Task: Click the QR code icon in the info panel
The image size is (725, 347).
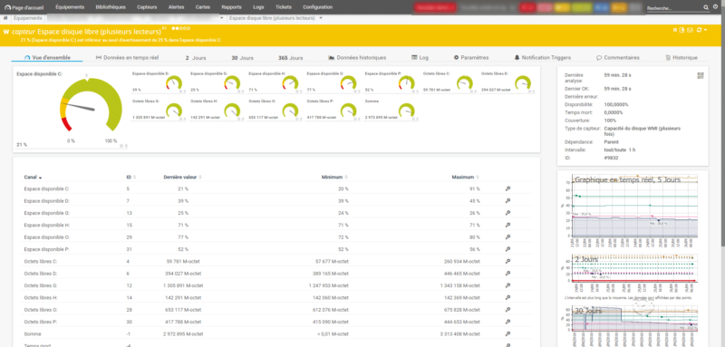Action: pyautogui.click(x=700, y=76)
